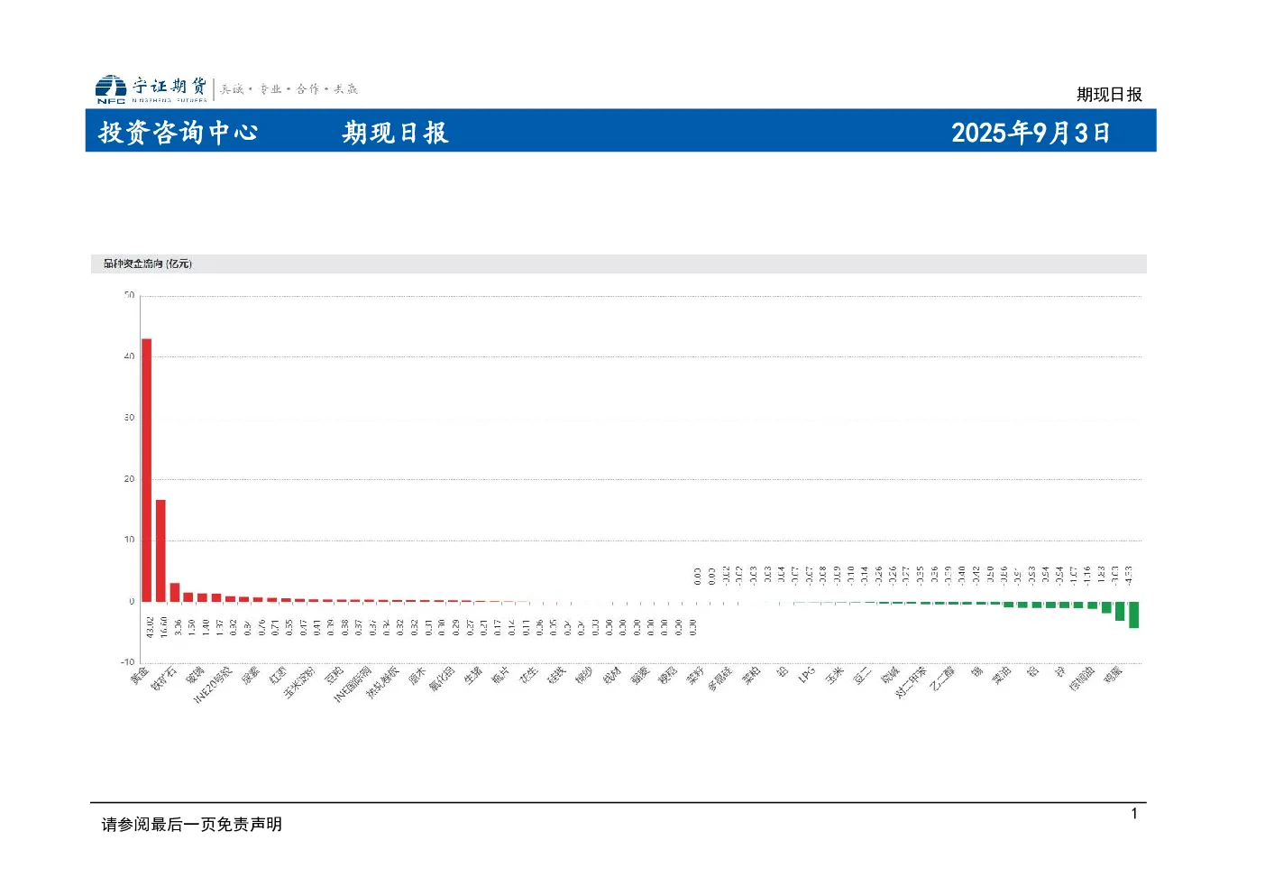Click the y-axis label 30
Image resolution: width=1265 pixels, height=896 pixels.
130,418
